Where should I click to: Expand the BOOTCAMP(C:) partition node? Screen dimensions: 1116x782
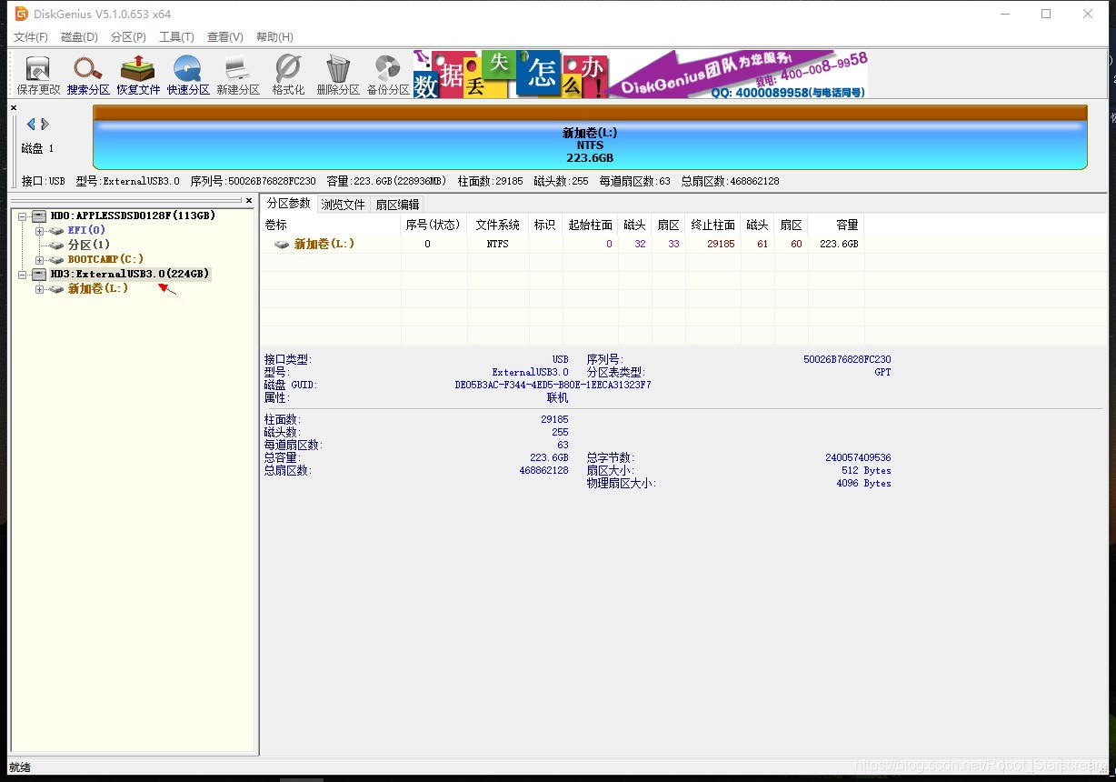pyautogui.click(x=39, y=259)
